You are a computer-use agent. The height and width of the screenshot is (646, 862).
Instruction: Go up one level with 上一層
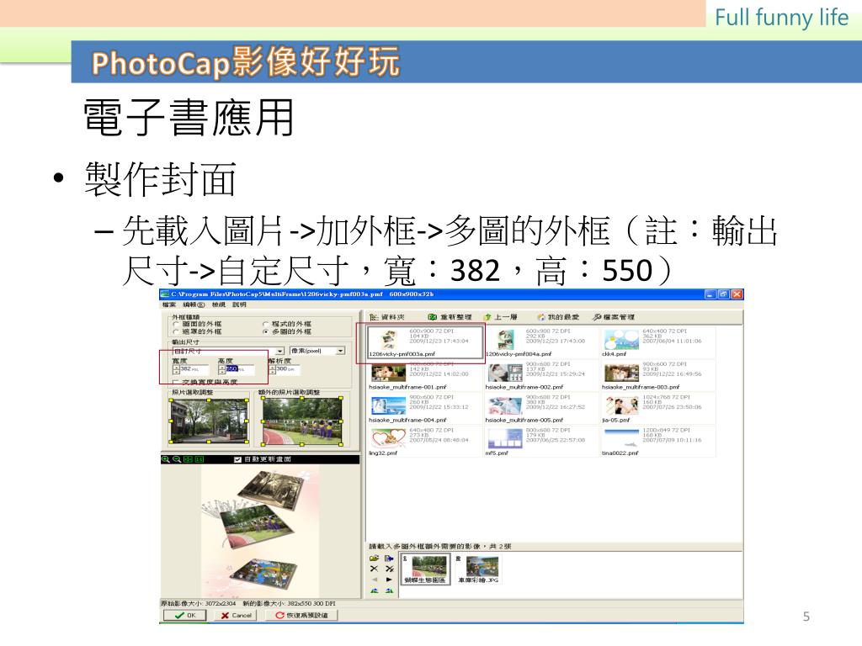click(500, 317)
